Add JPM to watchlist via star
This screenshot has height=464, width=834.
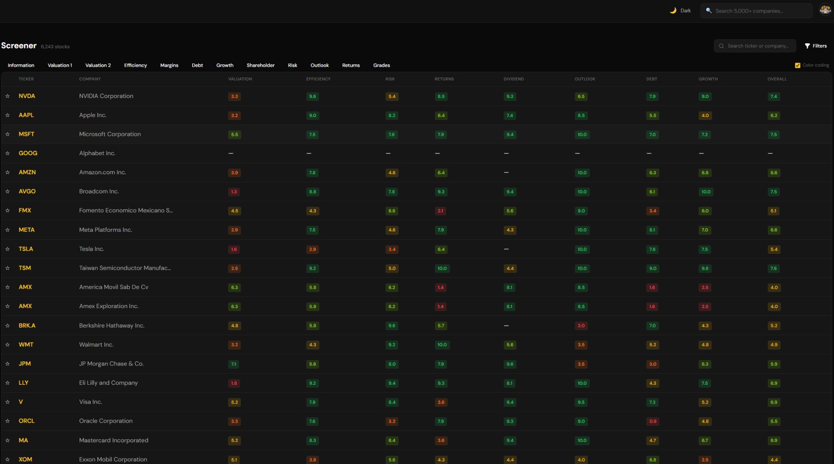click(x=8, y=364)
